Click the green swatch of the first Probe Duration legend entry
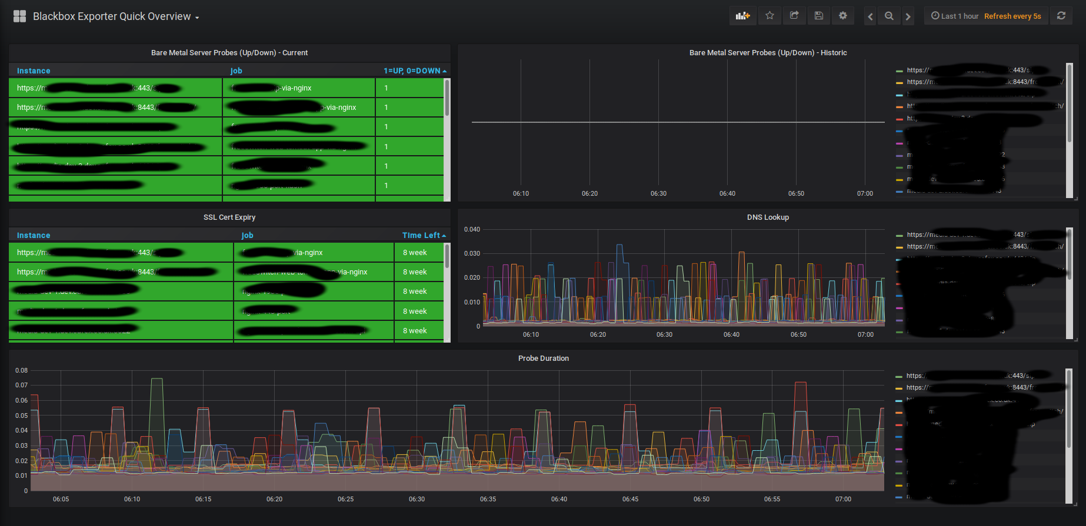 pyautogui.click(x=898, y=376)
